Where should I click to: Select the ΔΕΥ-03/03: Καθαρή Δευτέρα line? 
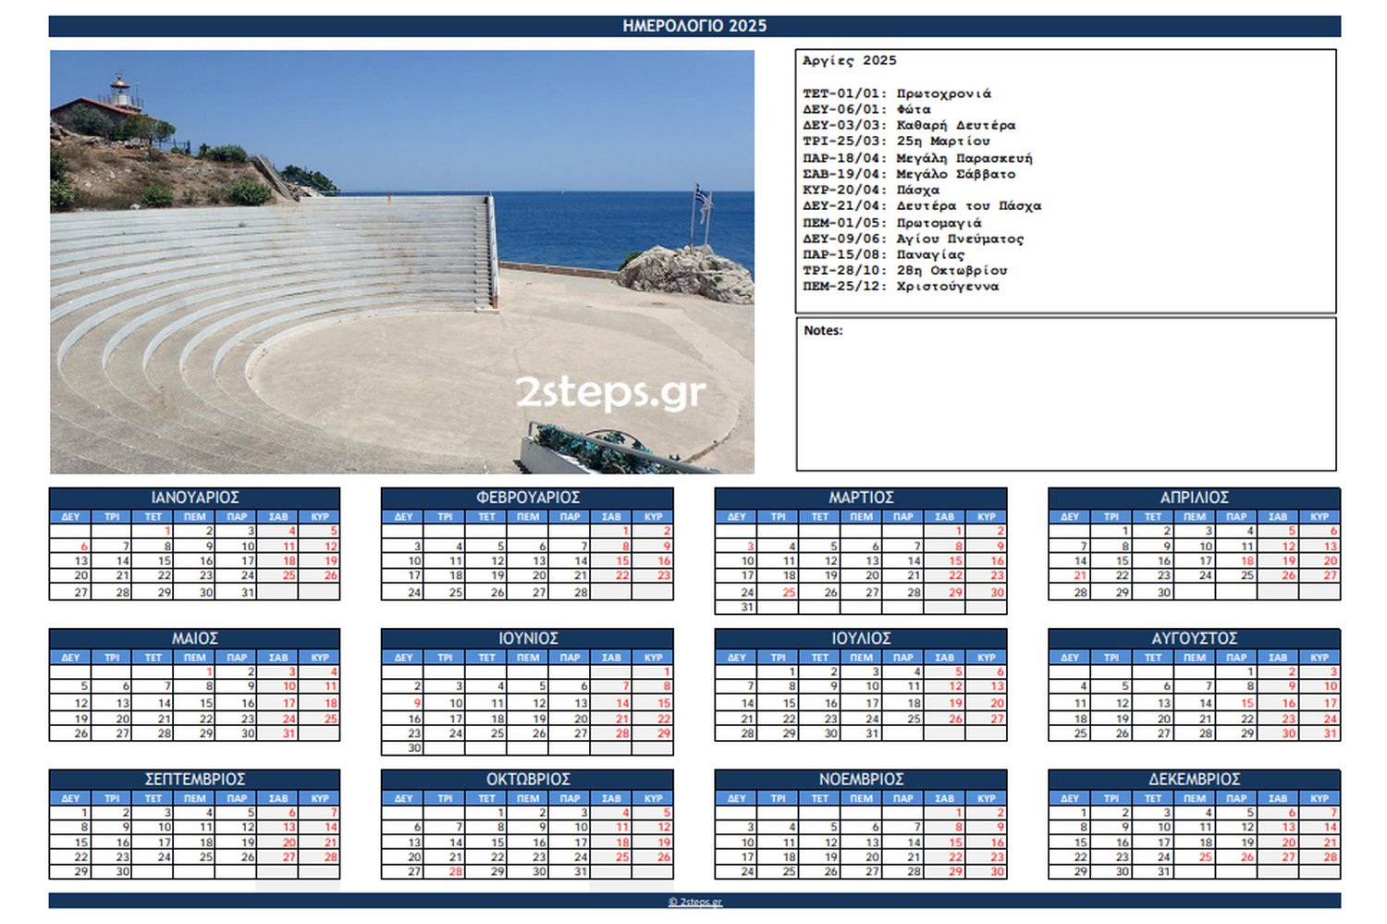(909, 125)
